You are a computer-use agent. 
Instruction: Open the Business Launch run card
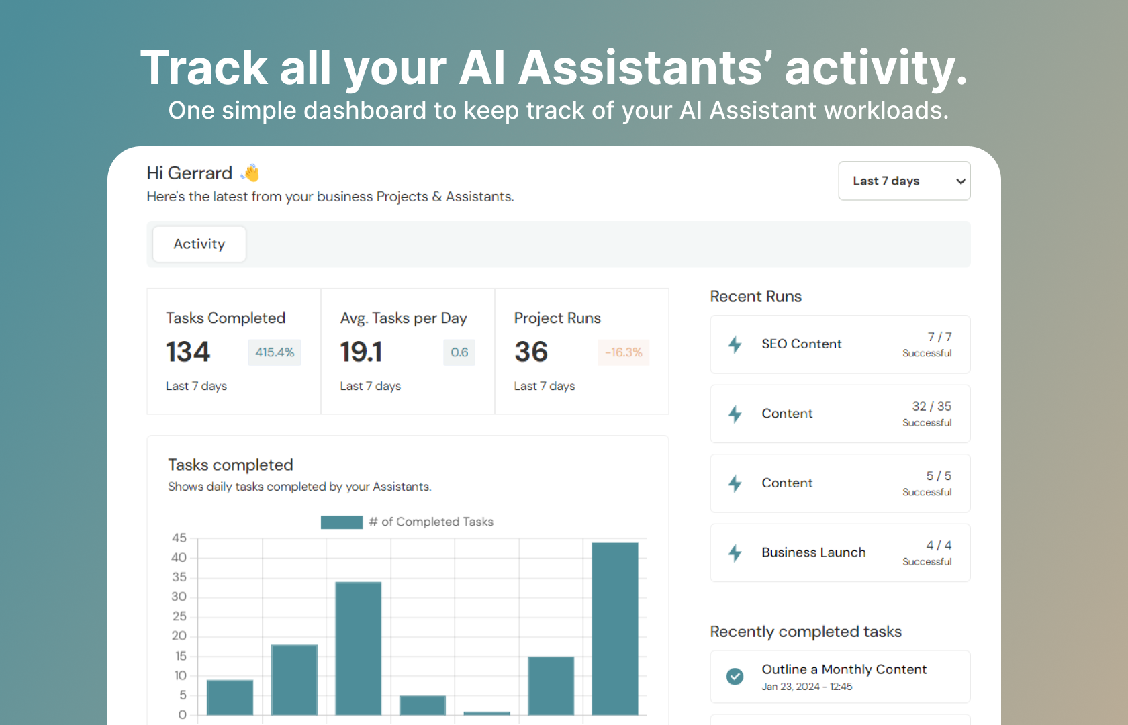click(x=840, y=552)
